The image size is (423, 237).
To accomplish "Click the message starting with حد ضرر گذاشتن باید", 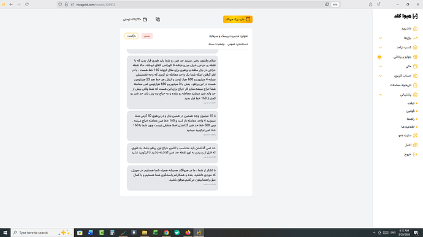I will click(173, 153).
